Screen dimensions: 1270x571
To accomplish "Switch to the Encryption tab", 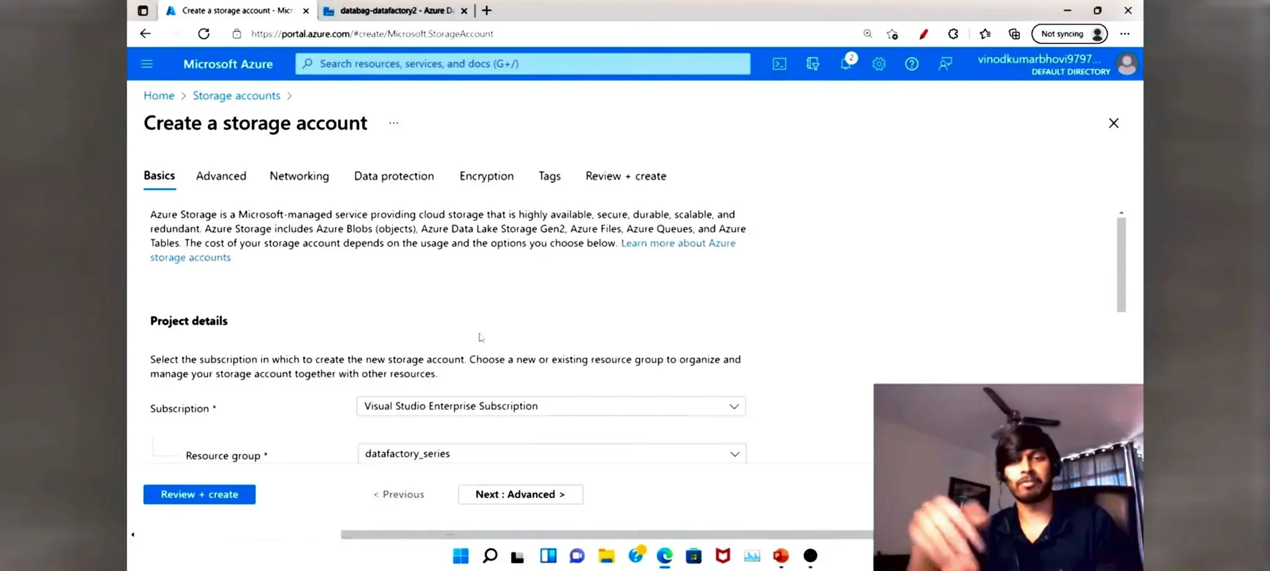I will coord(487,176).
